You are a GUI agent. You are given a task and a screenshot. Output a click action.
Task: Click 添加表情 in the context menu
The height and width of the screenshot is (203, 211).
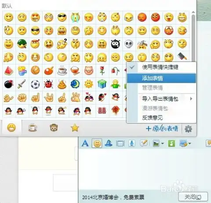(161, 78)
